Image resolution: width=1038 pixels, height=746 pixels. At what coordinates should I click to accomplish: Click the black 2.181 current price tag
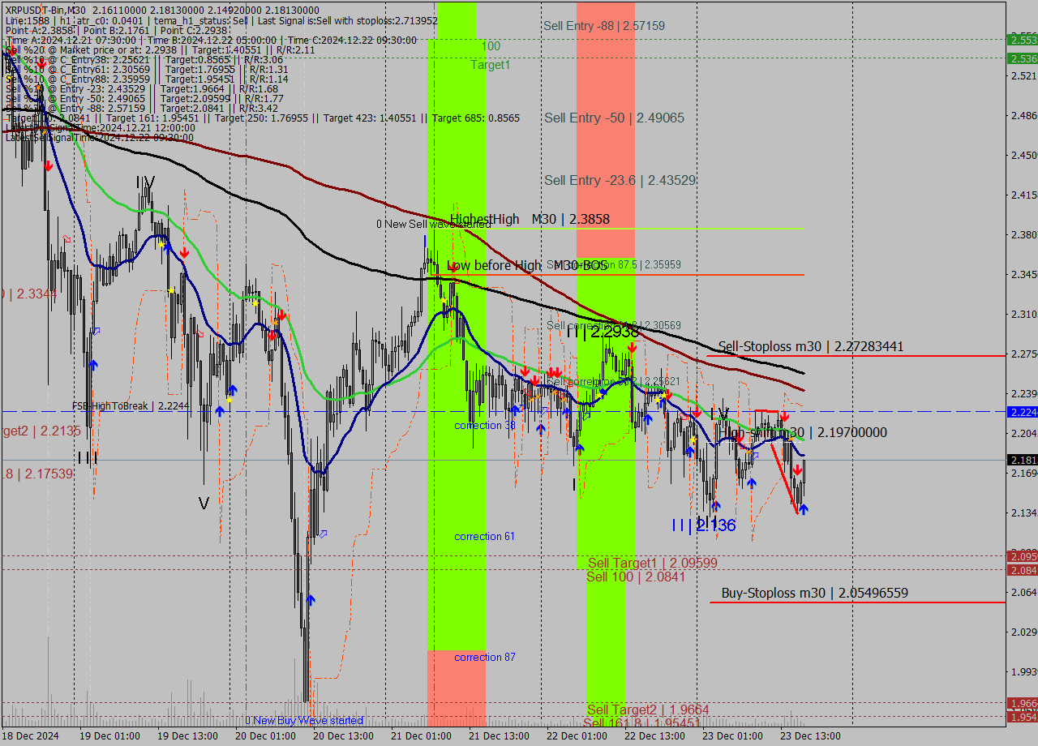pyautogui.click(x=1022, y=460)
